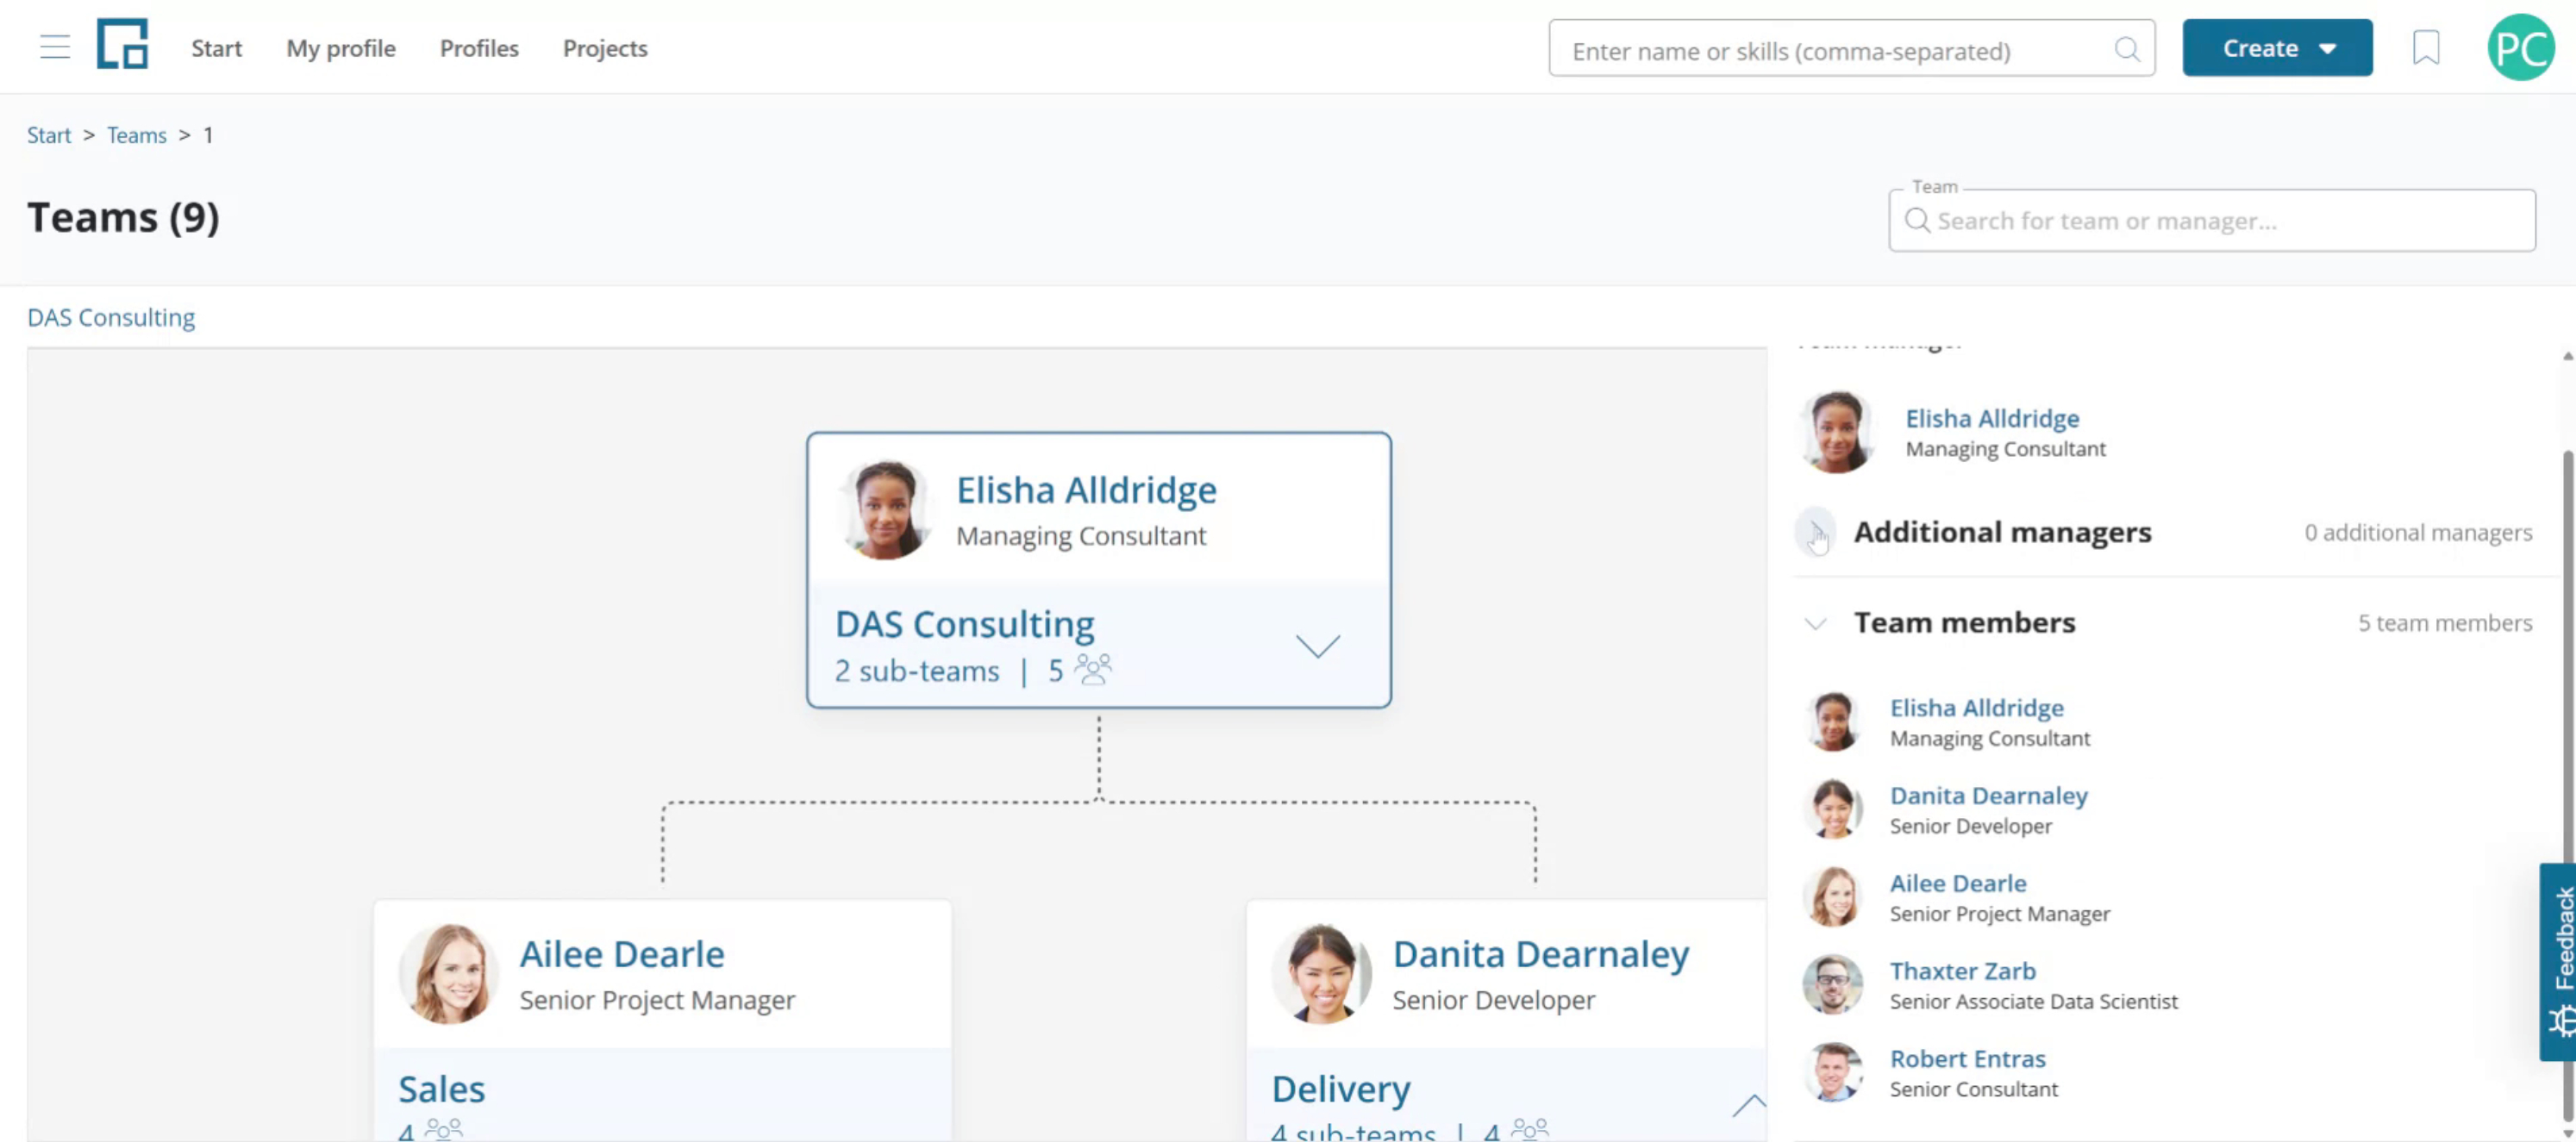Open the hamburger navigation menu
The width and height of the screenshot is (2576, 1142).
tap(55, 47)
